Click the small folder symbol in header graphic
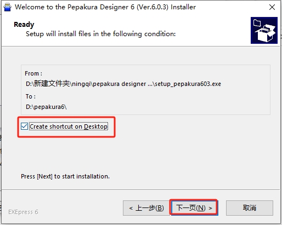The width and height of the screenshot is (282, 225). pyautogui.click(x=257, y=23)
